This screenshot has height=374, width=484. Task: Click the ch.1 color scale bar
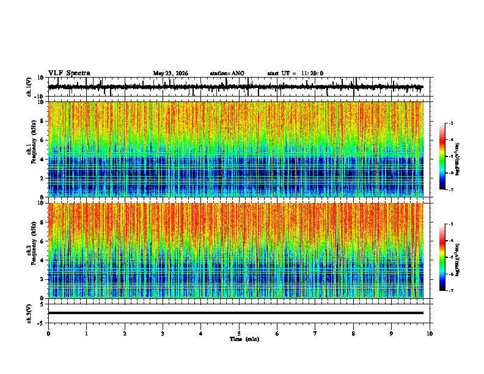pos(442,156)
